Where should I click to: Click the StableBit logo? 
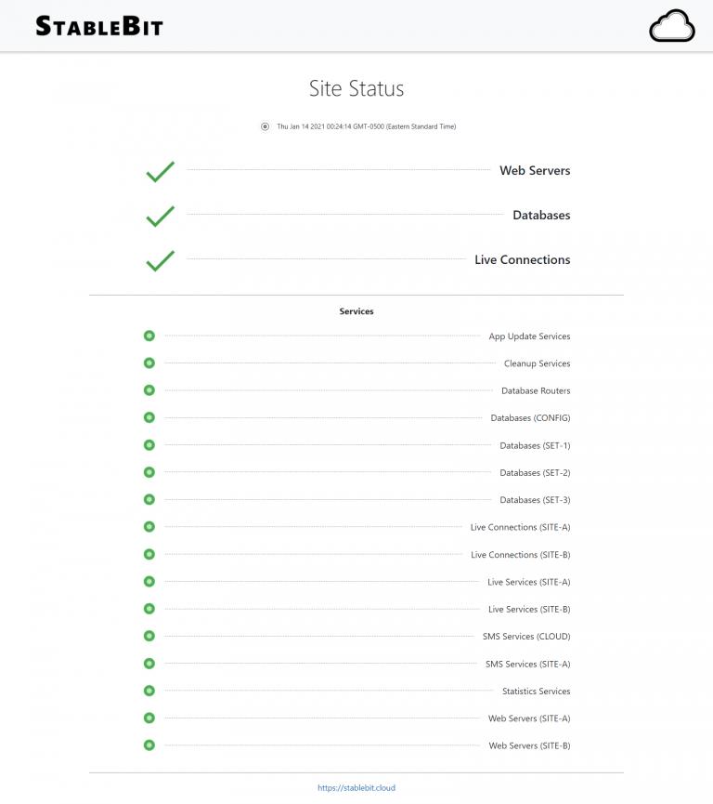click(98, 26)
